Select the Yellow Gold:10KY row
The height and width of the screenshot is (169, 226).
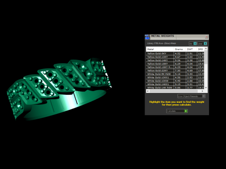[x=175, y=57]
